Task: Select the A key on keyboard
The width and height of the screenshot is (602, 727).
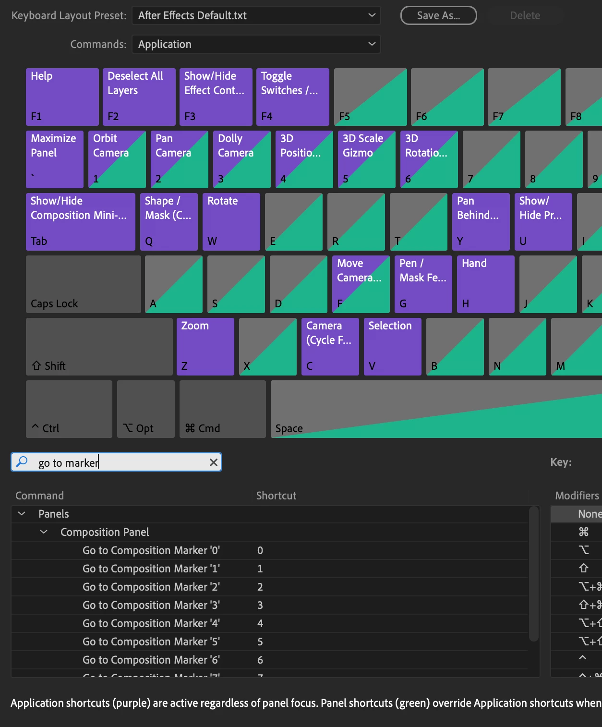Action: click(174, 284)
